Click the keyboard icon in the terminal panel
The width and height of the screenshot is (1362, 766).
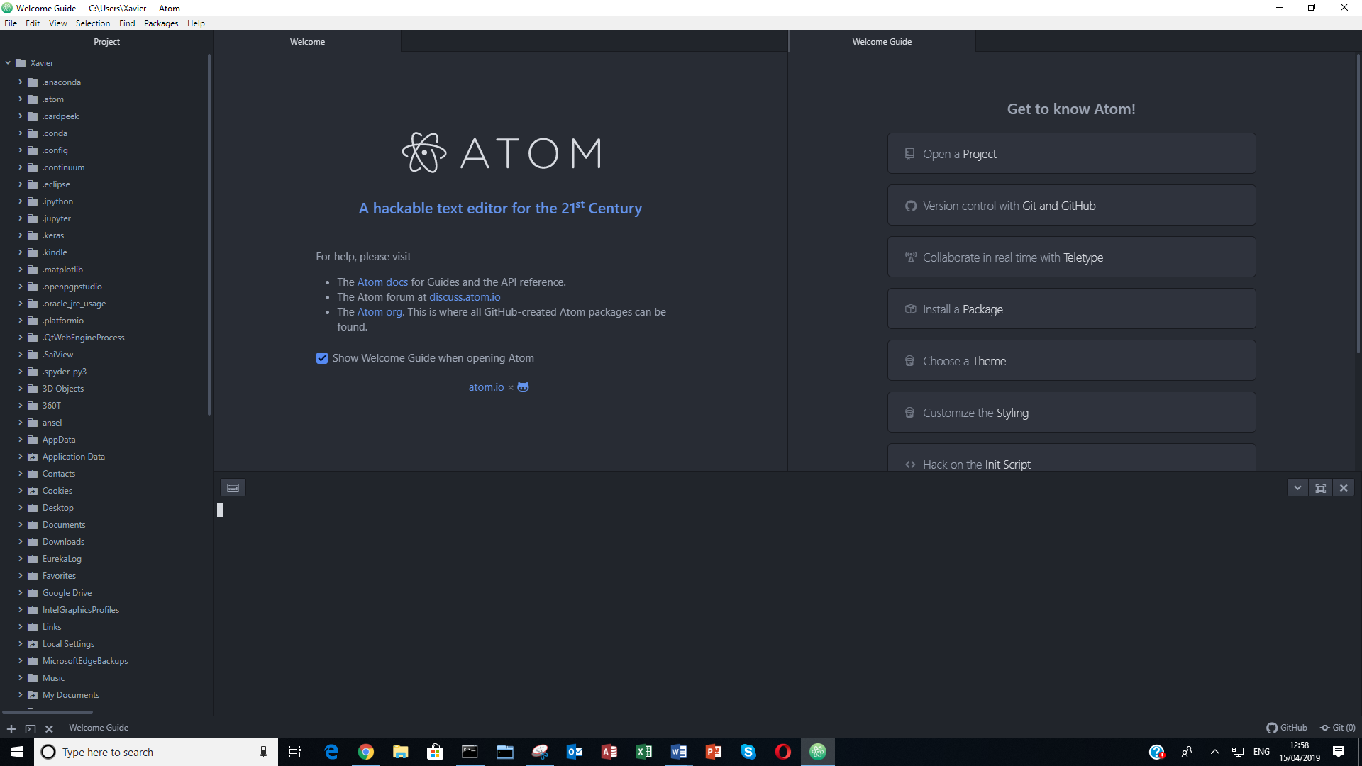click(233, 487)
